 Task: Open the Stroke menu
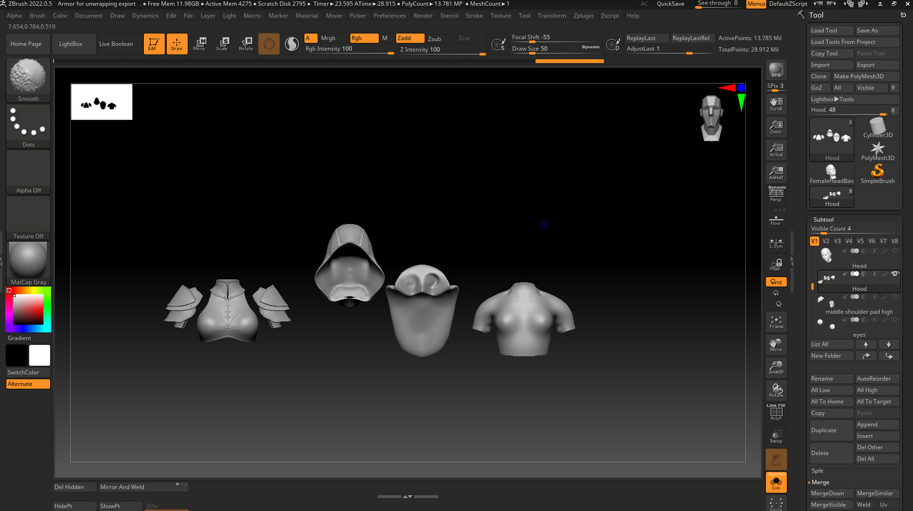[x=474, y=16]
